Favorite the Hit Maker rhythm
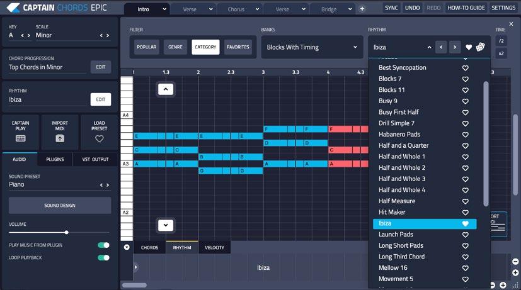521x290 pixels. (465, 213)
